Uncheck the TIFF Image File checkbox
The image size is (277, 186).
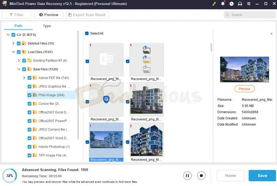click(30, 155)
